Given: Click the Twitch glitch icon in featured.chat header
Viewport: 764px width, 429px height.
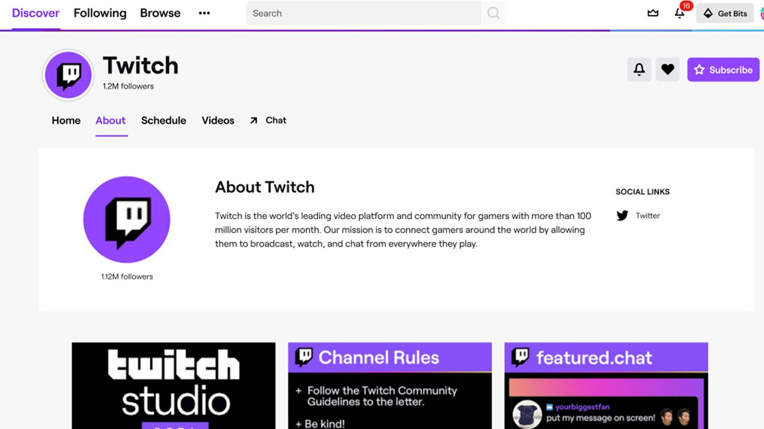Looking at the screenshot, I should [520, 357].
